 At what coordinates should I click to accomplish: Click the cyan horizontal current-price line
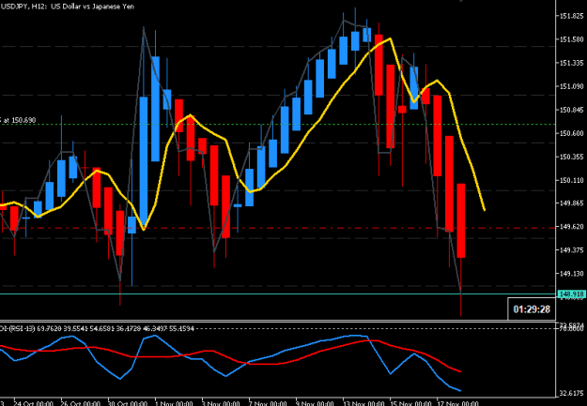278,293
